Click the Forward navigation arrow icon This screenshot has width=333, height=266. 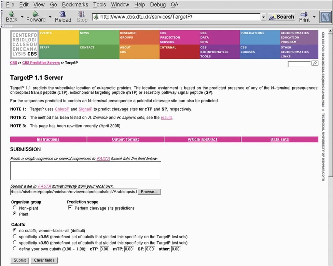coord(35,14)
